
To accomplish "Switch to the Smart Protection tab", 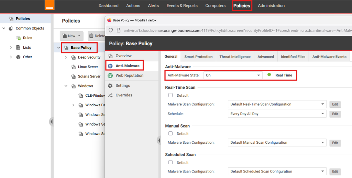I will coord(198,57).
